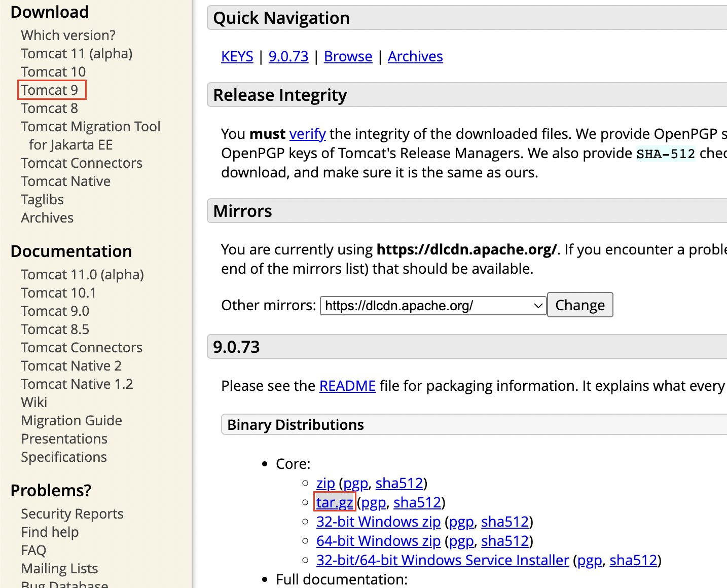Open pgp for Windows Service Installer
The width and height of the screenshot is (727, 588).
[590, 560]
